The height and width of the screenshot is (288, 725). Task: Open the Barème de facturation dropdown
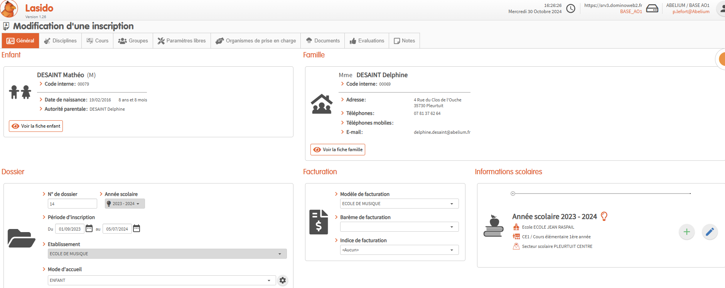pyautogui.click(x=399, y=227)
